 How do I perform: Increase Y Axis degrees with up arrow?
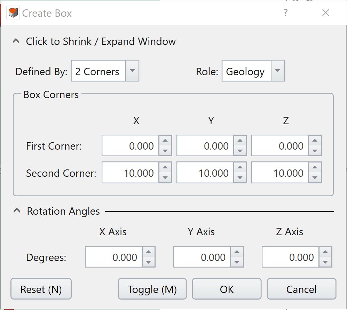[237, 252]
